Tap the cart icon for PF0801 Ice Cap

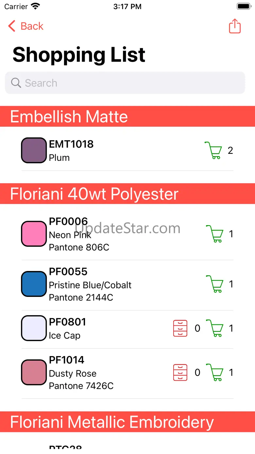[214, 328]
